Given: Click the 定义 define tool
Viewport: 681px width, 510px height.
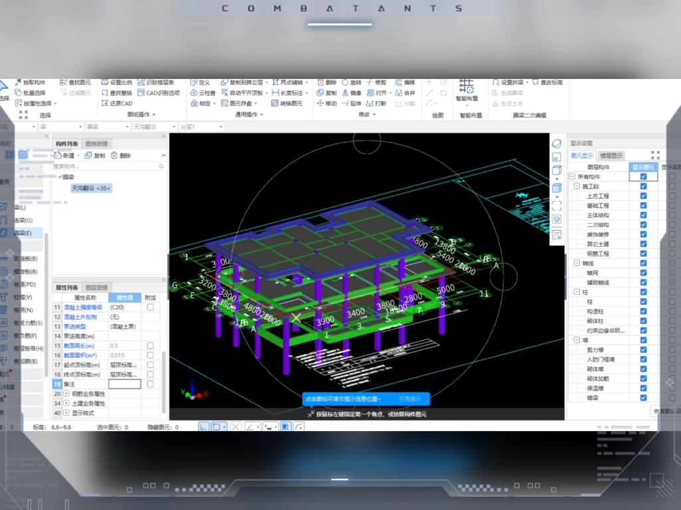Looking at the screenshot, I should click(x=200, y=82).
